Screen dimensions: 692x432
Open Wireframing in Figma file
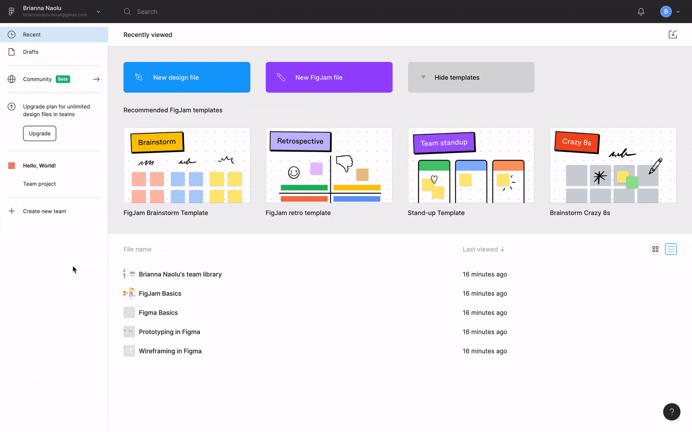[x=170, y=351]
